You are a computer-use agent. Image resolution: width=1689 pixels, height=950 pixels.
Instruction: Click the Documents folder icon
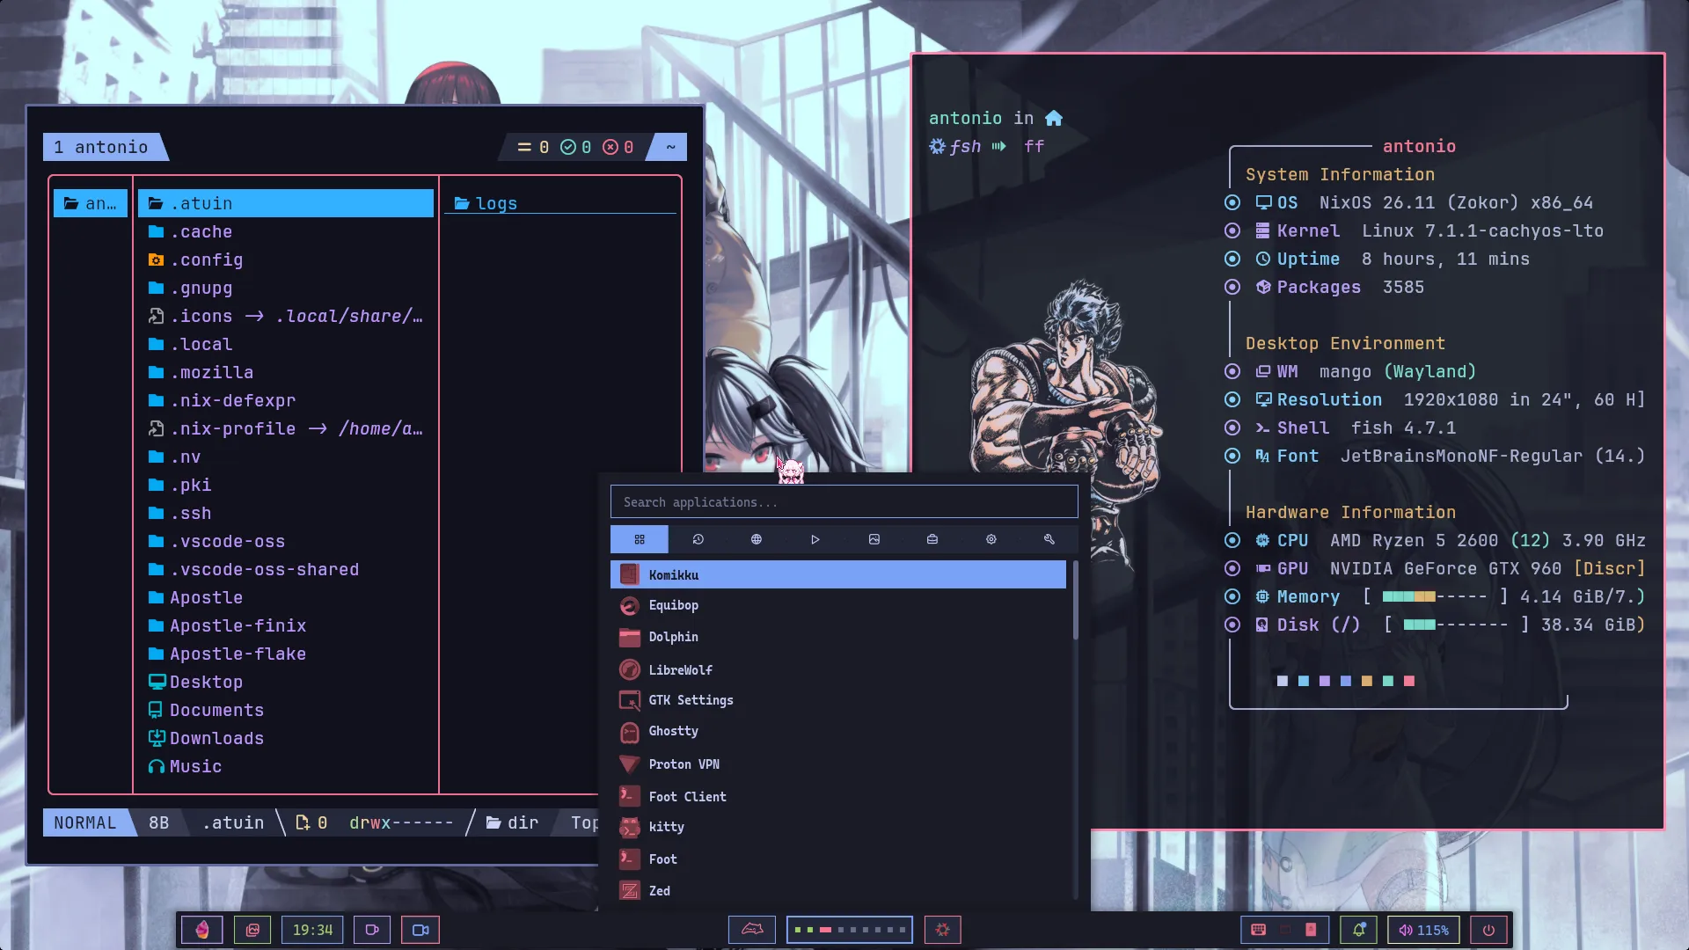(156, 710)
